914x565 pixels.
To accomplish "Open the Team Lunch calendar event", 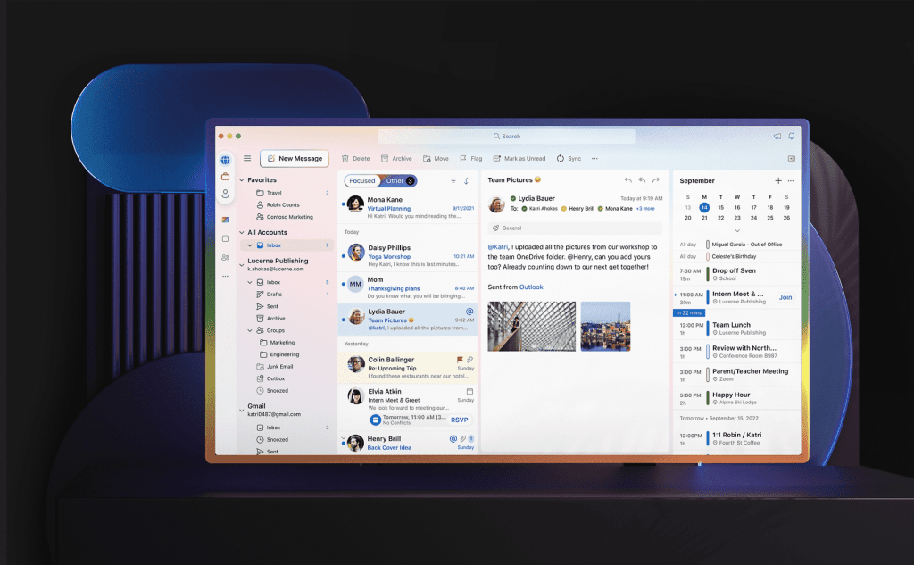I will tap(736, 328).
